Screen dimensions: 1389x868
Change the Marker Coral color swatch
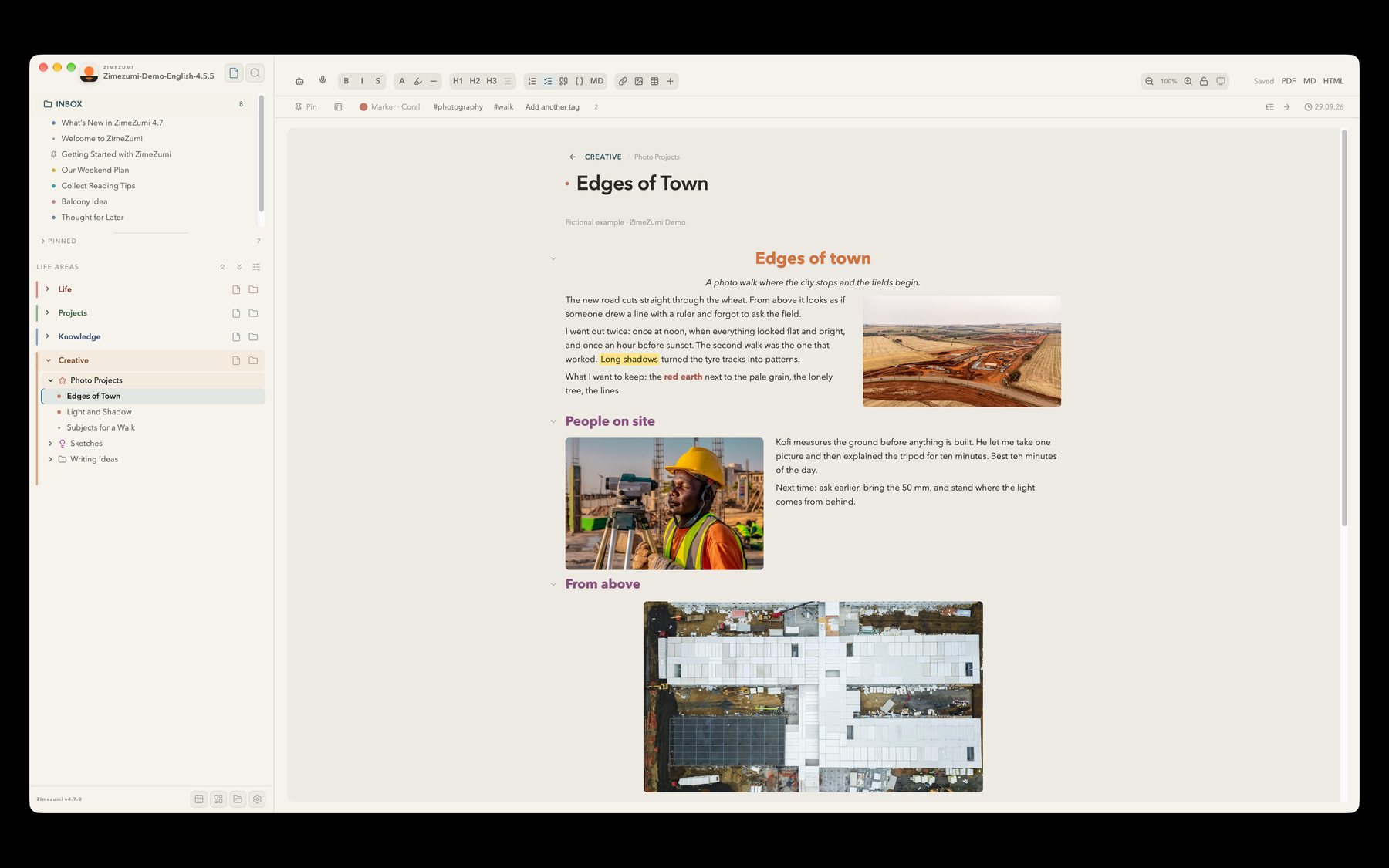click(x=363, y=107)
